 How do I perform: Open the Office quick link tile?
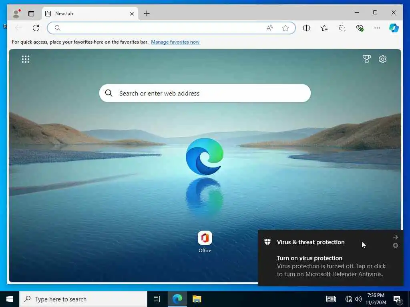[x=205, y=242]
